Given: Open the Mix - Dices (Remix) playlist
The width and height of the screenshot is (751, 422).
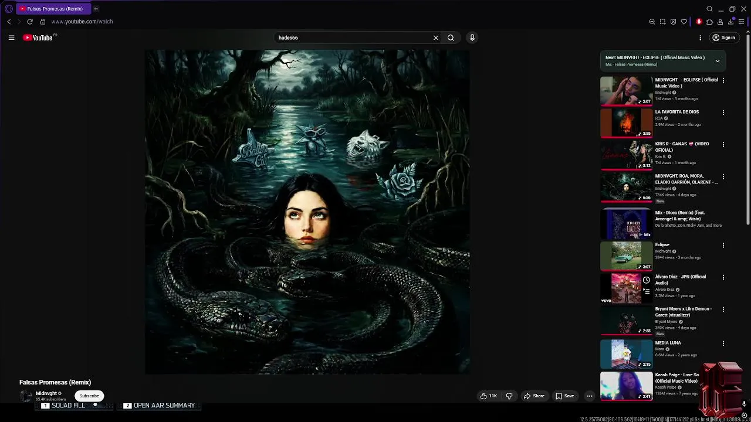Looking at the screenshot, I should (626, 224).
